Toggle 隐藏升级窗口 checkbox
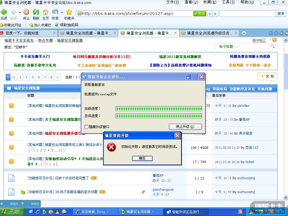This screenshot has width=288, height=216. tap(86, 127)
